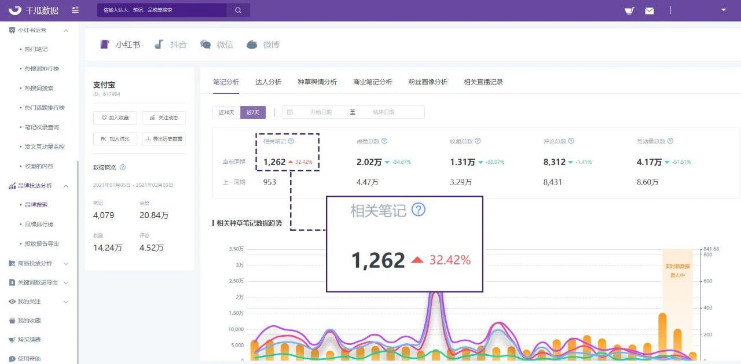The height and width of the screenshot is (364, 741).
Task: Click the search magnifier icon
Action: tap(238, 10)
